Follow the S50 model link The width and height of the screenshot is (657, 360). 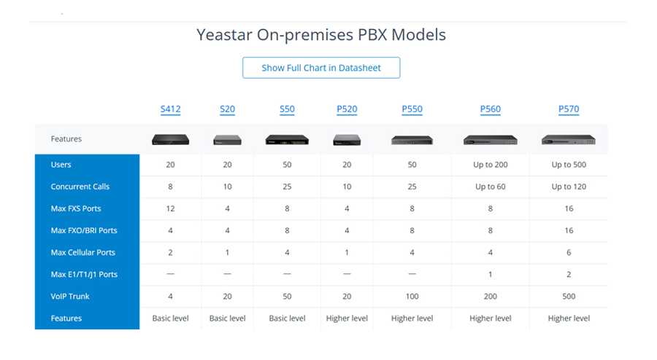[287, 109]
